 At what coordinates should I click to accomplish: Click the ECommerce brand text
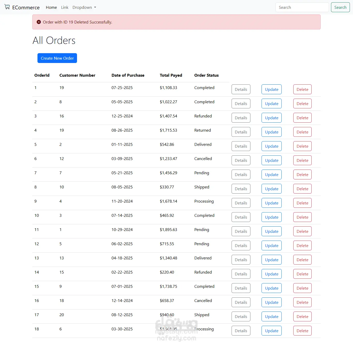tap(26, 7)
